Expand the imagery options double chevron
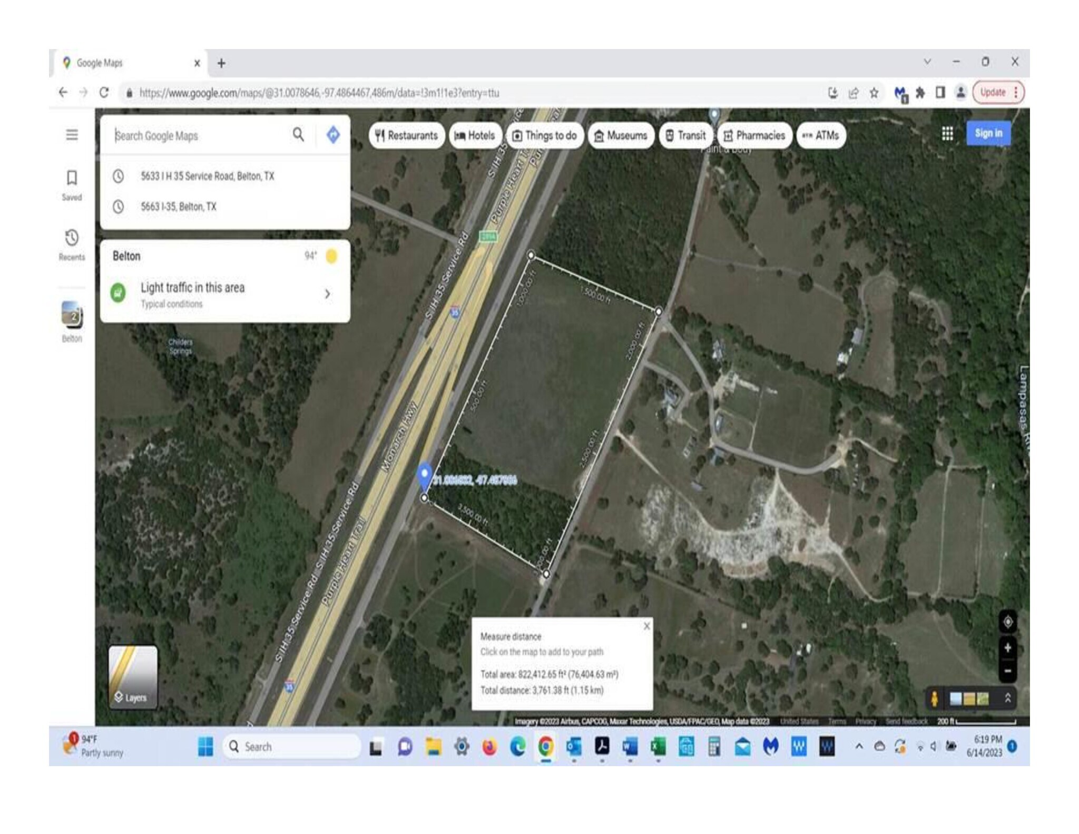Image resolution: width=1079 pixels, height=834 pixels. coord(1007,698)
